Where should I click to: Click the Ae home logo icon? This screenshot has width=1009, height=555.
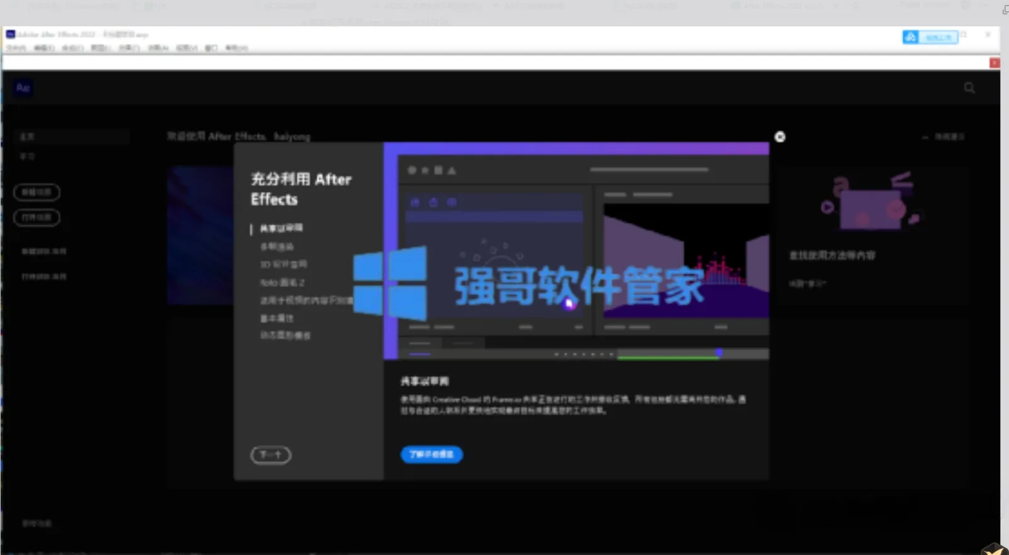(x=23, y=88)
